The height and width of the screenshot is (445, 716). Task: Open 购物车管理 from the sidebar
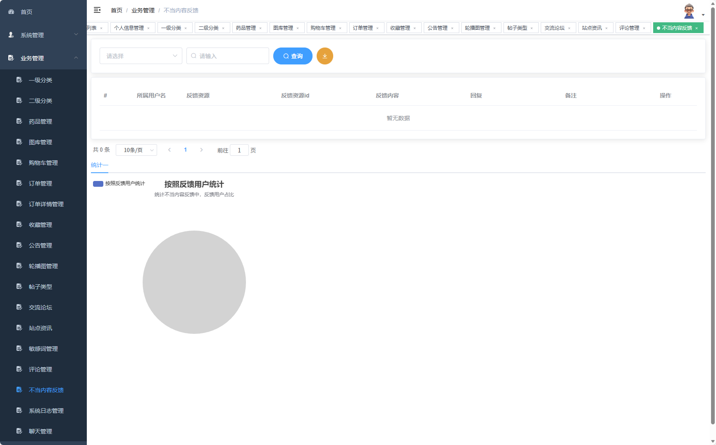point(43,162)
